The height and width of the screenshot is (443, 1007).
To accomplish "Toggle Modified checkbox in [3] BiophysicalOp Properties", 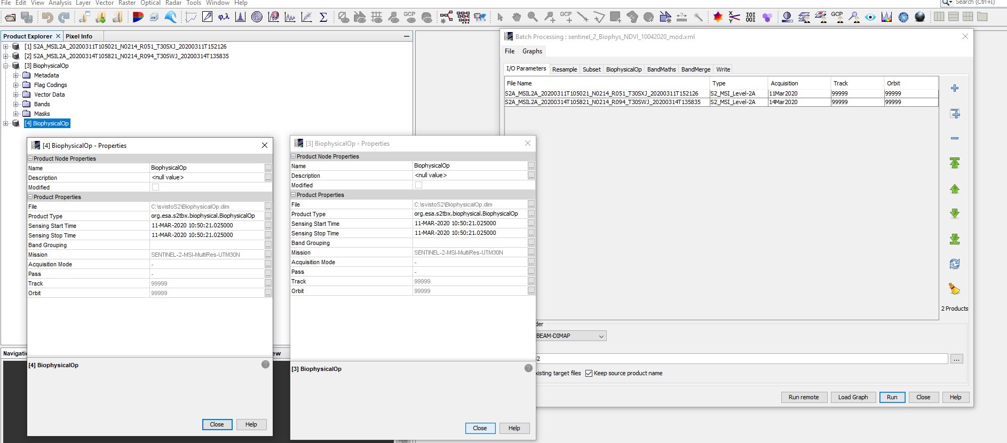I will (418, 185).
